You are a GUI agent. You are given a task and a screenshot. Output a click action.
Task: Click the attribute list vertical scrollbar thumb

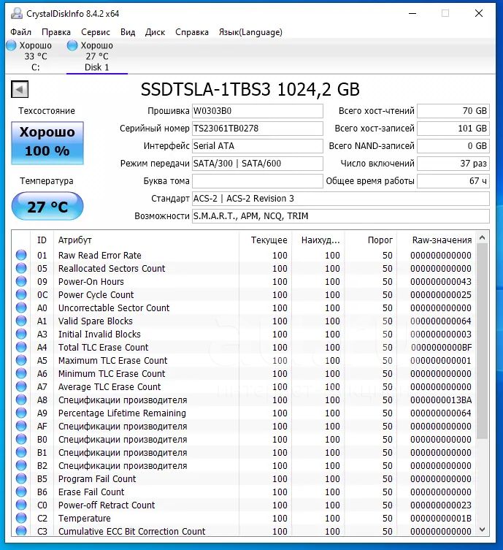point(483,341)
